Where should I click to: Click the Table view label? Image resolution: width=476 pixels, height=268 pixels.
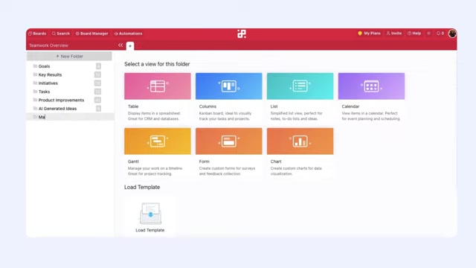click(133, 106)
